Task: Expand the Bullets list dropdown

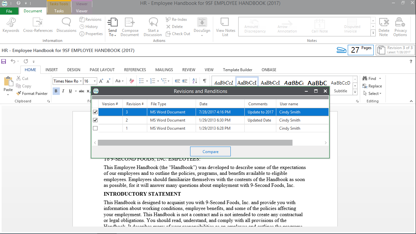Action: [147, 81]
